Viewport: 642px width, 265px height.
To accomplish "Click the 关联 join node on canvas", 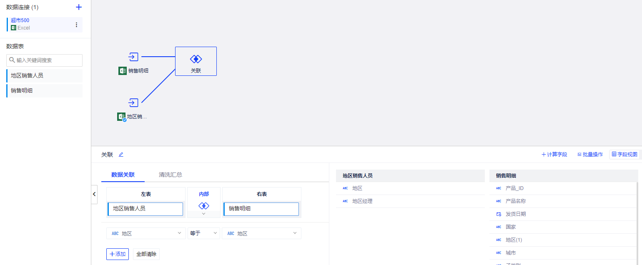I will click(196, 61).
